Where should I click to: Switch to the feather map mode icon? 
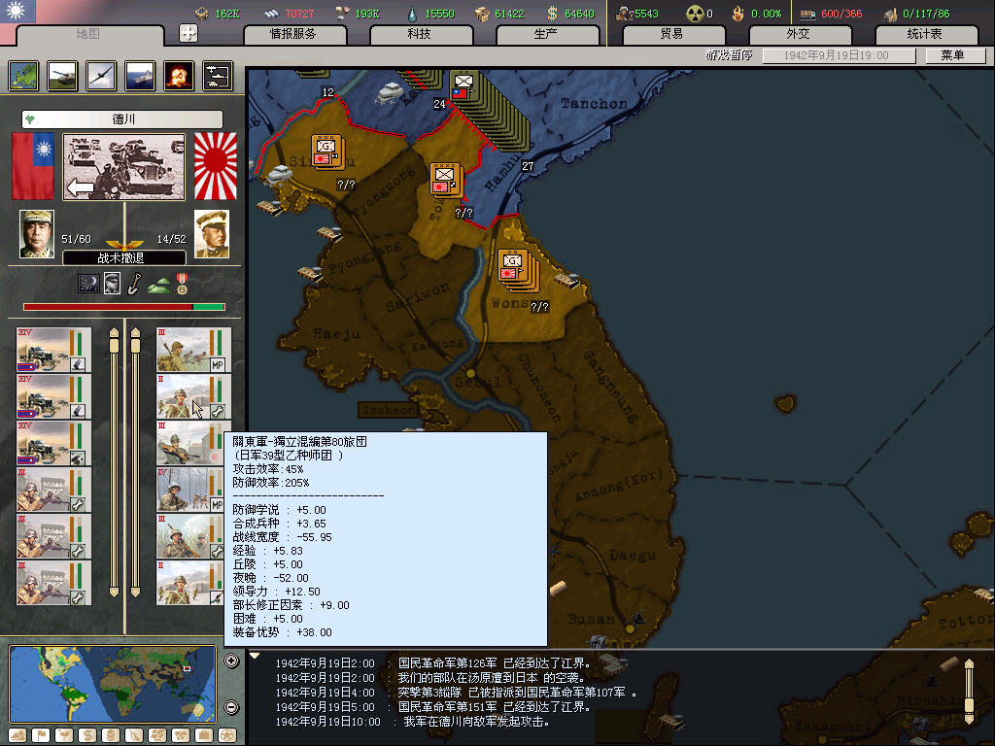click(x=134, y=735)
